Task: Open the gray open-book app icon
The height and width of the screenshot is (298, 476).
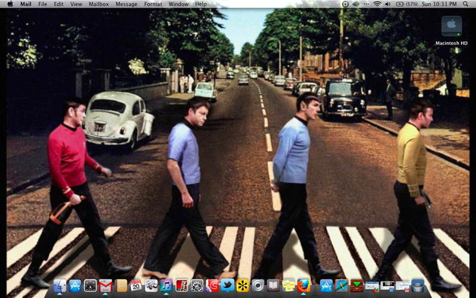Action: [x=273, y=286]
